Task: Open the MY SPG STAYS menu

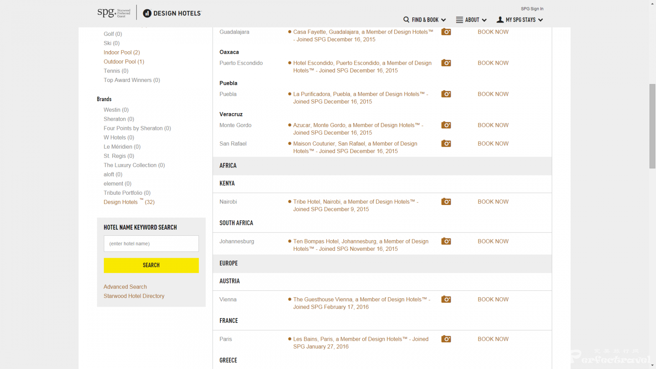Action: (520, 20)
